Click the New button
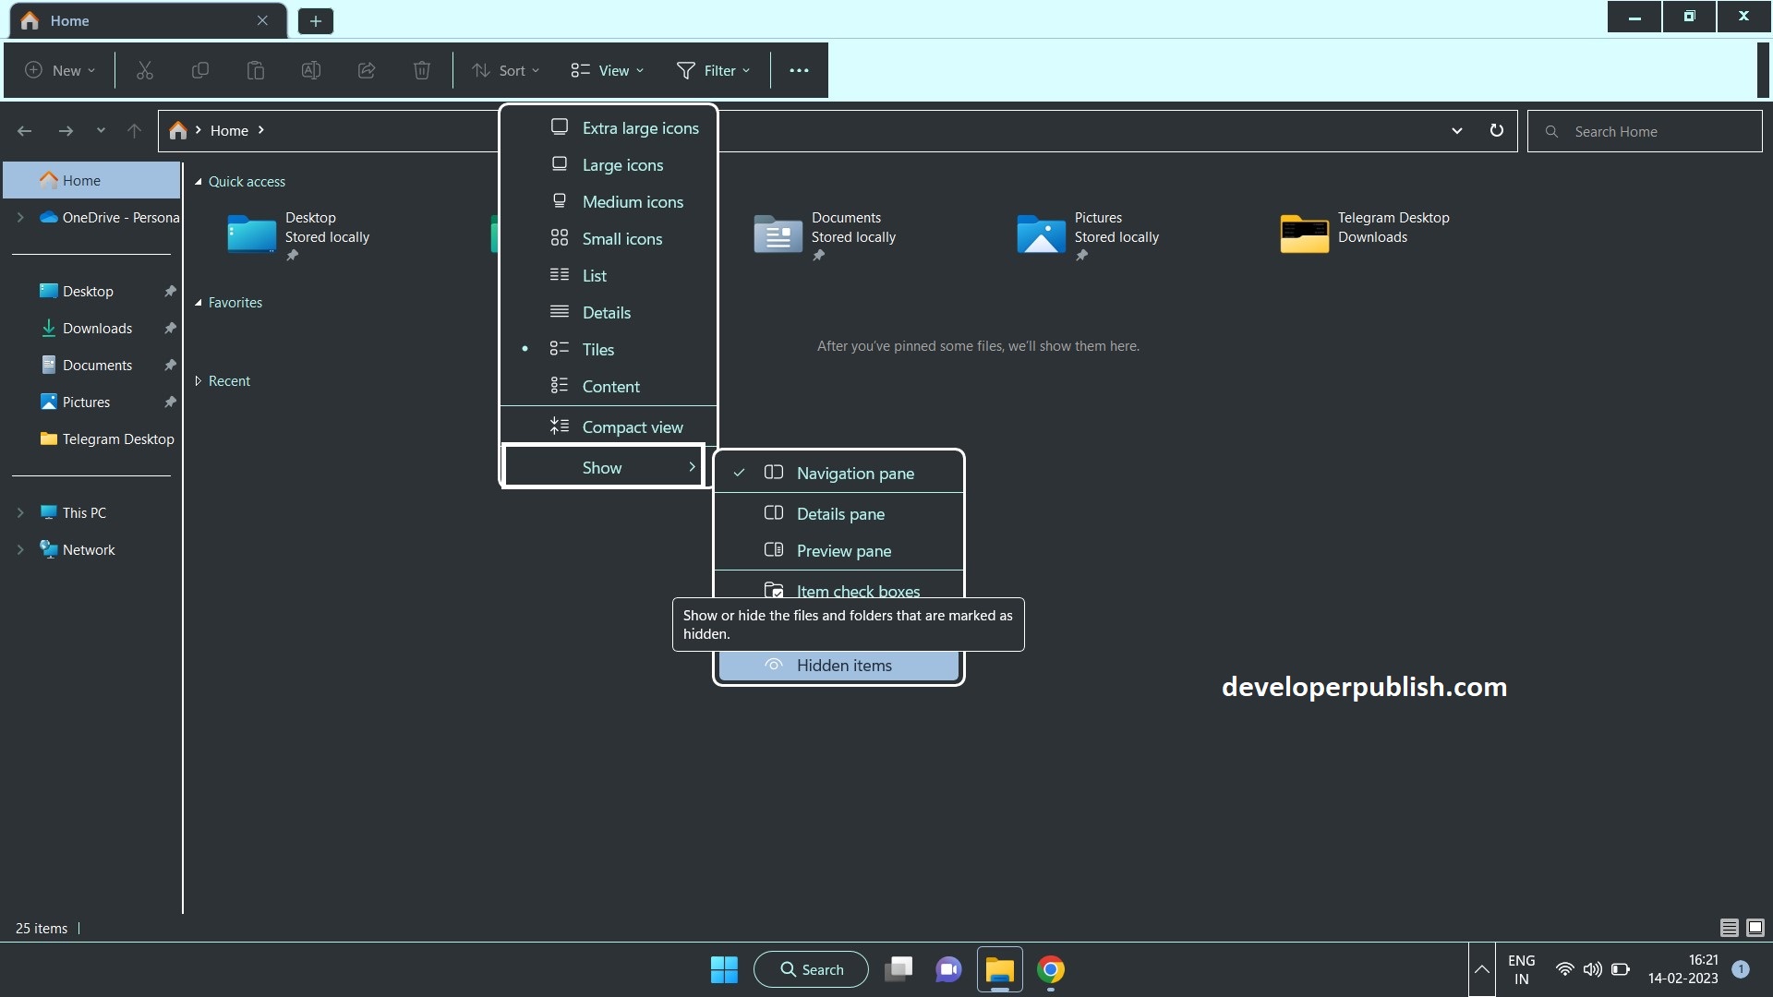Screen dimensions: 1773x997 click(58, 70)
